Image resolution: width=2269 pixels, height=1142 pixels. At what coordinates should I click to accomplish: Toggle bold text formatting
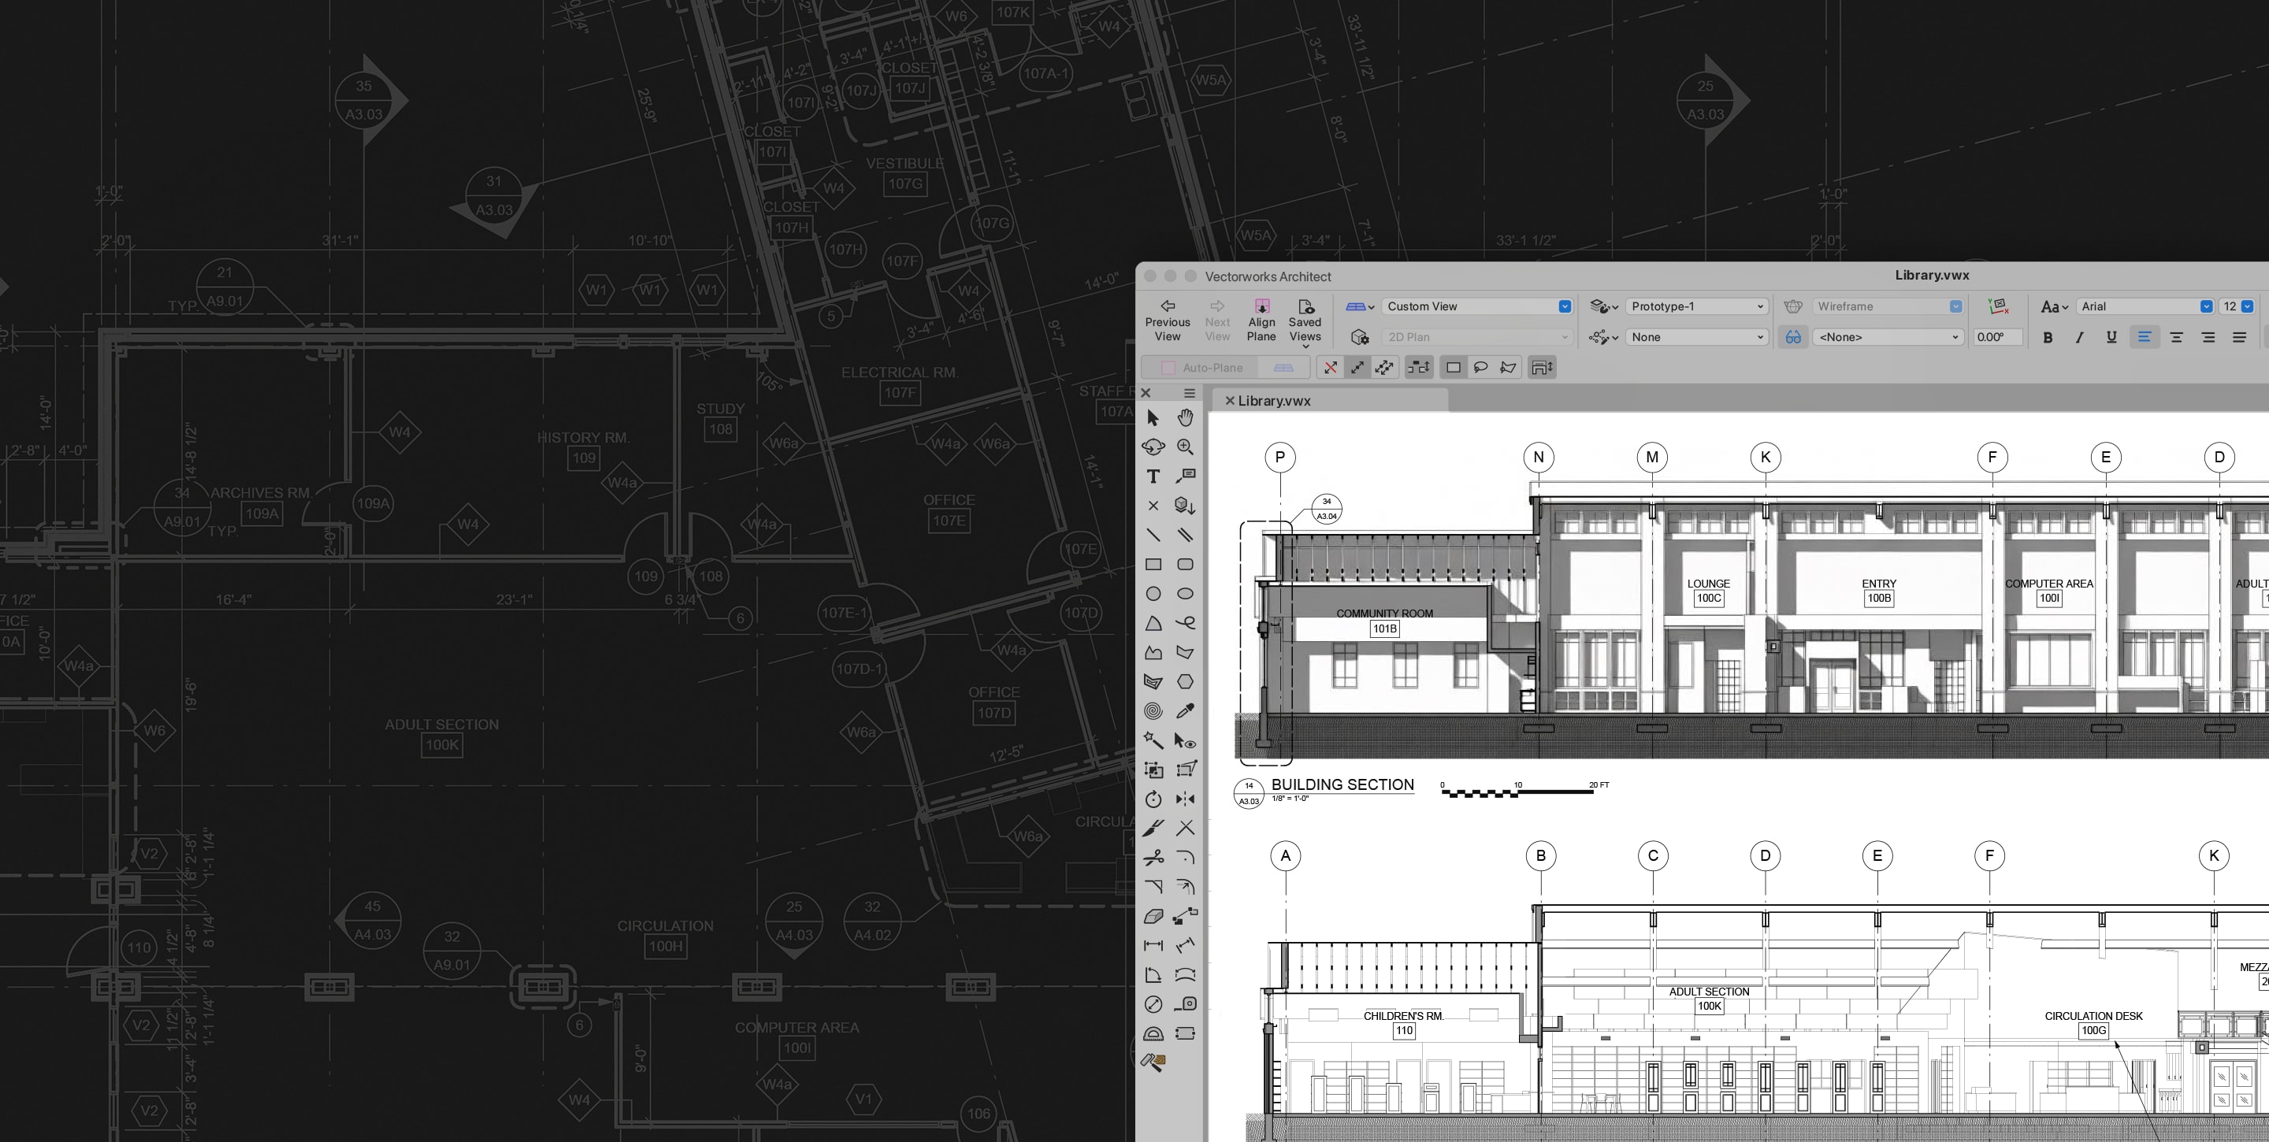click(2048, 337)
